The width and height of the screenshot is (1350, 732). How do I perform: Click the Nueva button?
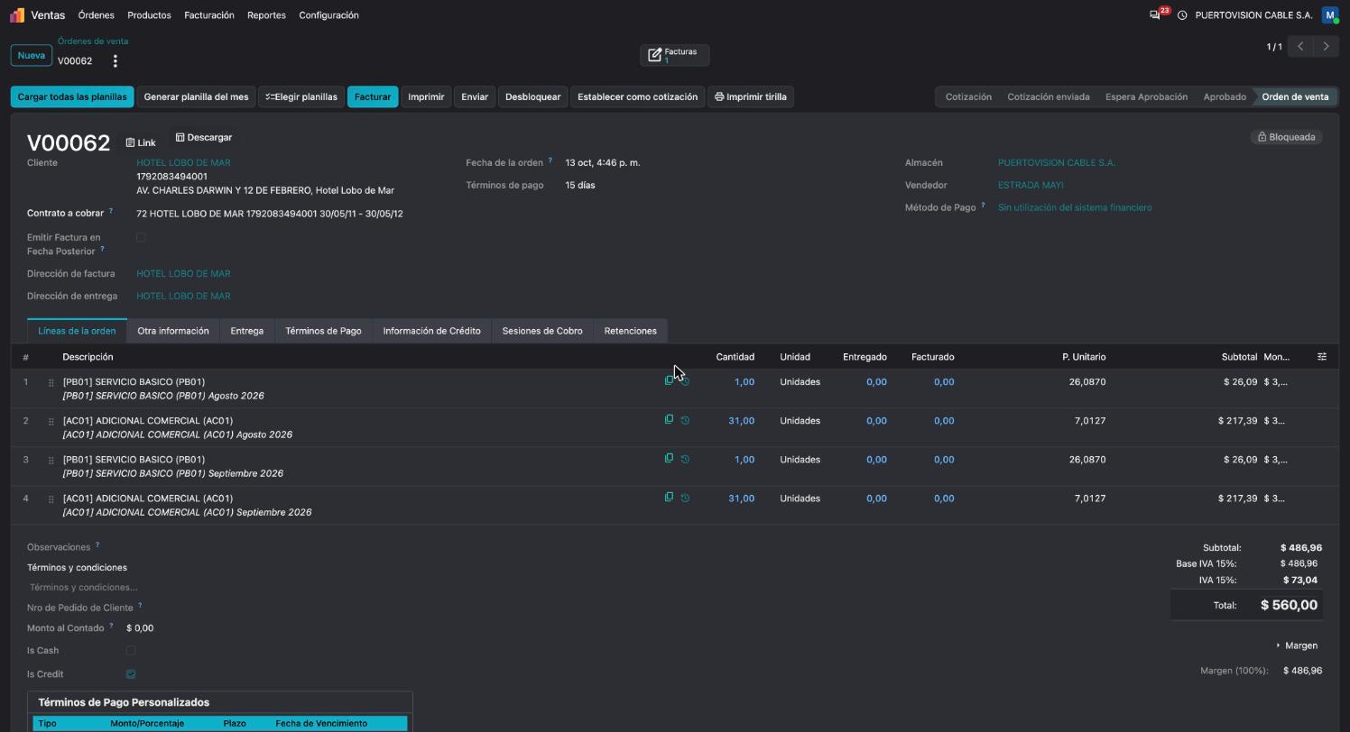pyautogui.click(x=32, y=55)
